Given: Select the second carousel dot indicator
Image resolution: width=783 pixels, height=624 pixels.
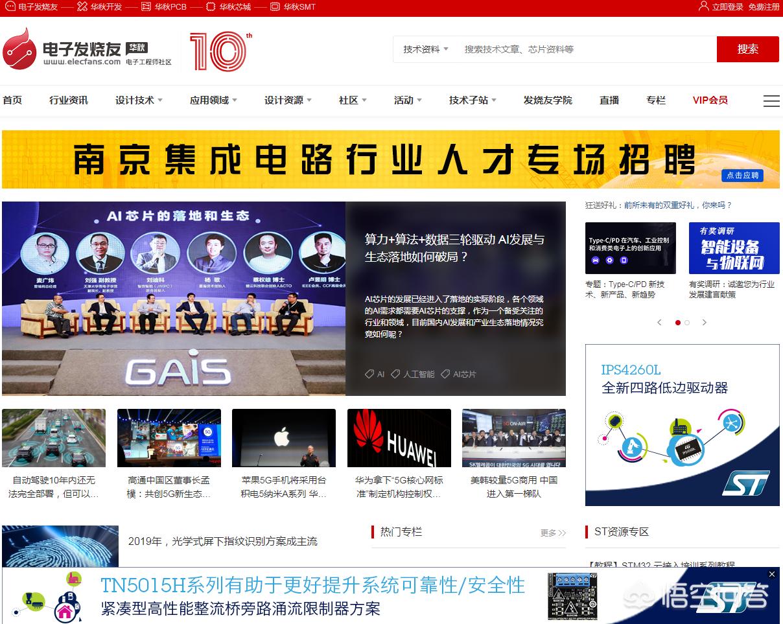Looking at the screenshot, I should click(687, 322).
